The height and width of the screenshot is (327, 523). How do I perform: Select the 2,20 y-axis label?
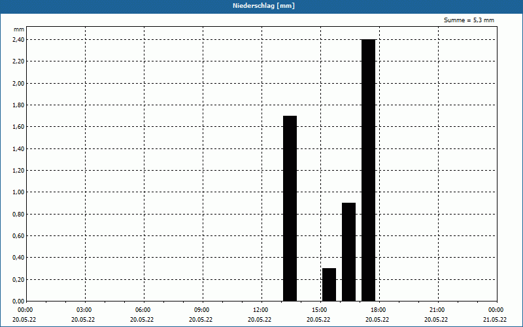click(x=18, y=61)
